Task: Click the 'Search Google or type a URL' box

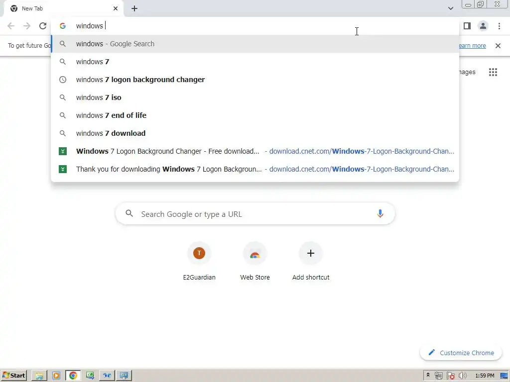Action: point(255,214)
